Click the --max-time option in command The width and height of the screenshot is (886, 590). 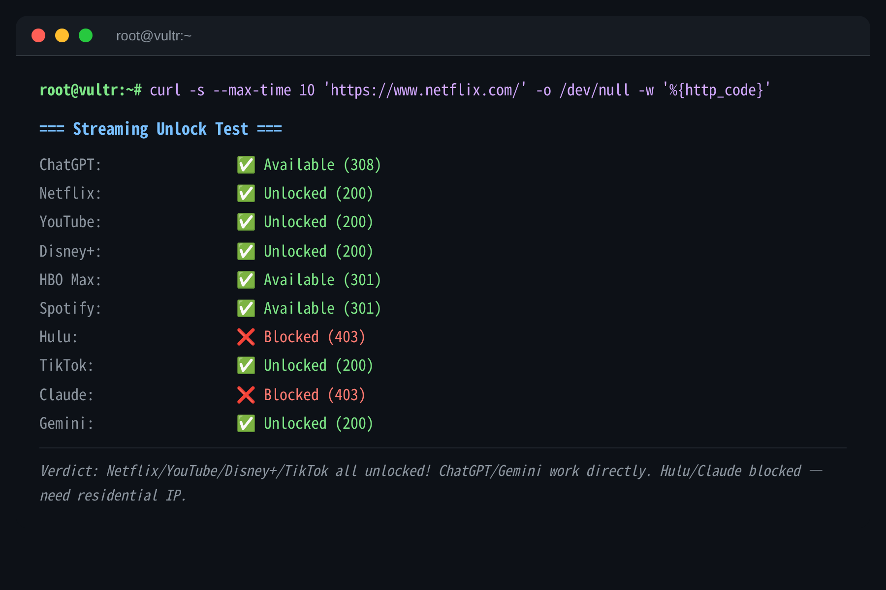252,90
